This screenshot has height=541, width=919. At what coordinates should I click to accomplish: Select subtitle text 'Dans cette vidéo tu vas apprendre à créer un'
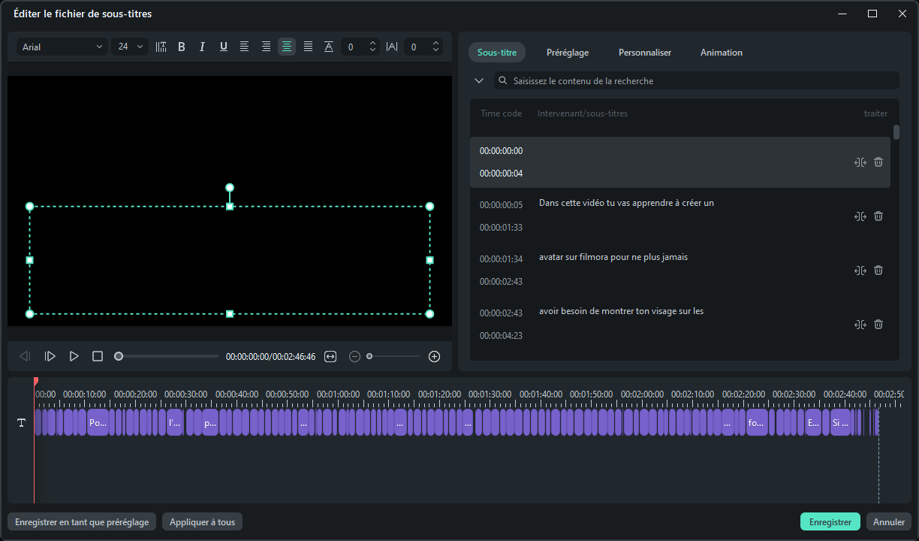point(626,203)
